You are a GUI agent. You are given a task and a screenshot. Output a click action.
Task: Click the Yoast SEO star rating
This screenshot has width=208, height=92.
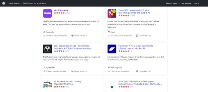pos(124,16)
